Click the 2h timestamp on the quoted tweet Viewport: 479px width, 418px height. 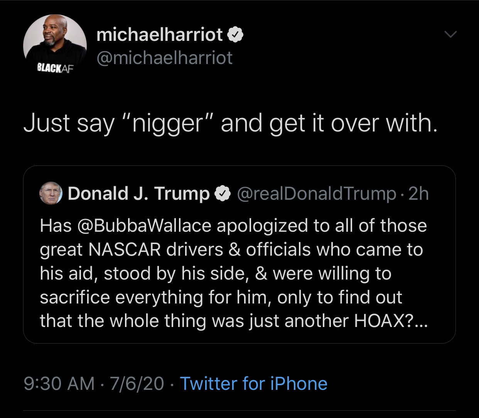[x=418, y=194]
